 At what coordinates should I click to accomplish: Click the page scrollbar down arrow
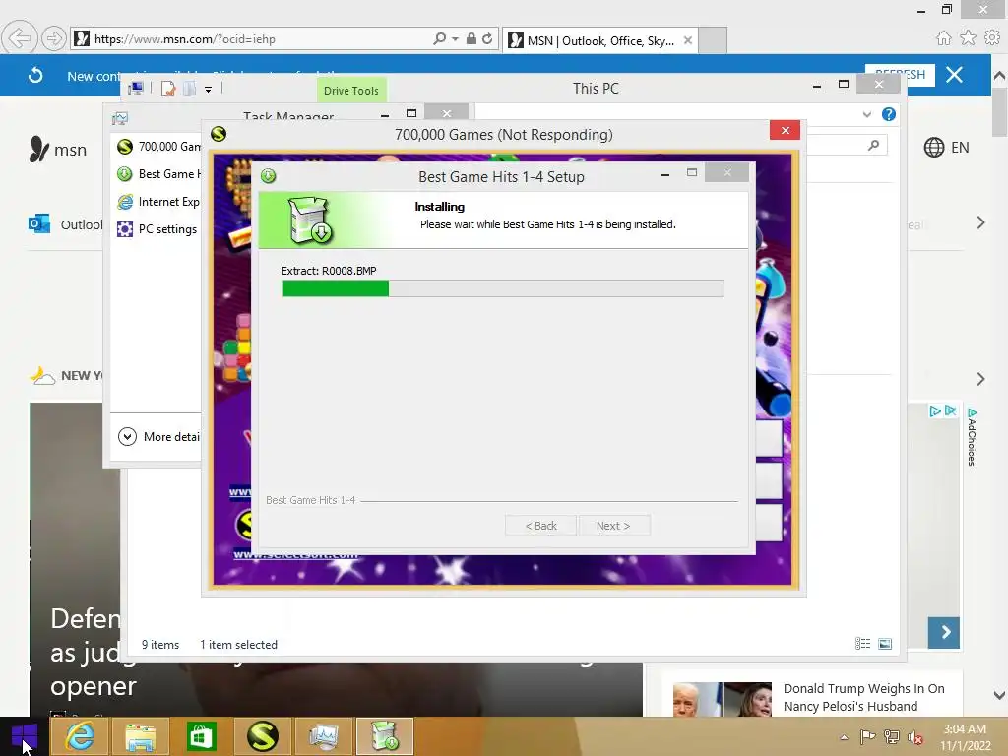point(999,695)
